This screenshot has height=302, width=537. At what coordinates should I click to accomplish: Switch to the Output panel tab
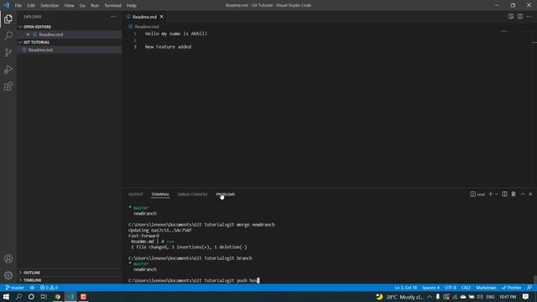coord(136,194)
